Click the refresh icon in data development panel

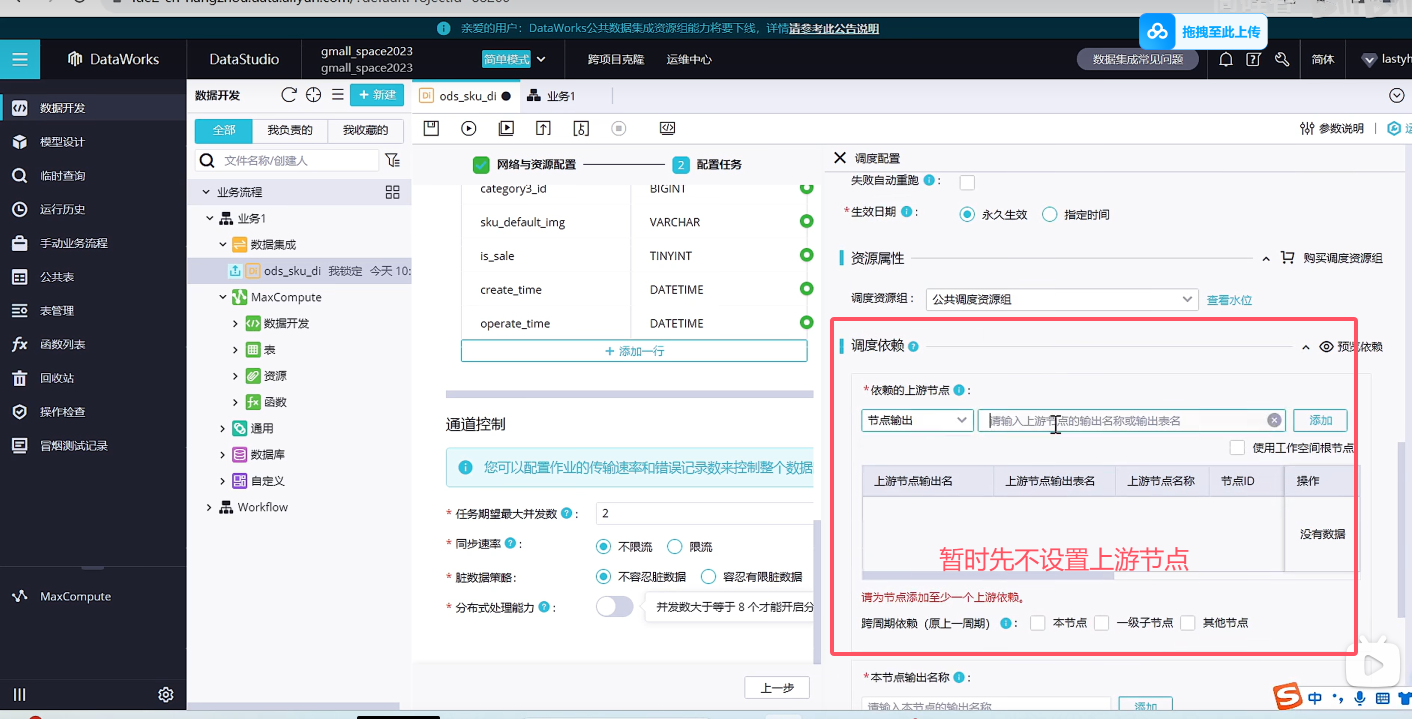[289, 95]
